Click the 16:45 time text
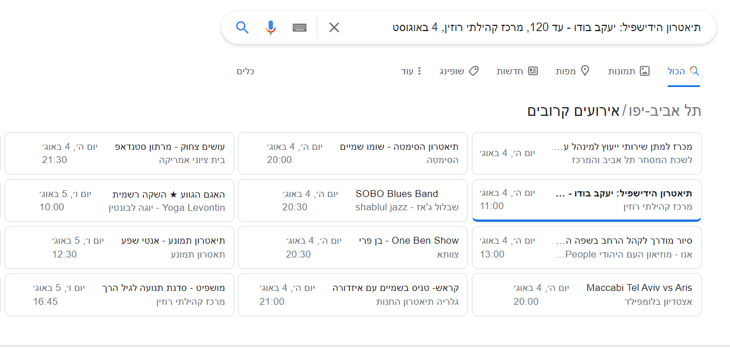The height and width of the screenshot is (348, 730). (x=46, y=301)
